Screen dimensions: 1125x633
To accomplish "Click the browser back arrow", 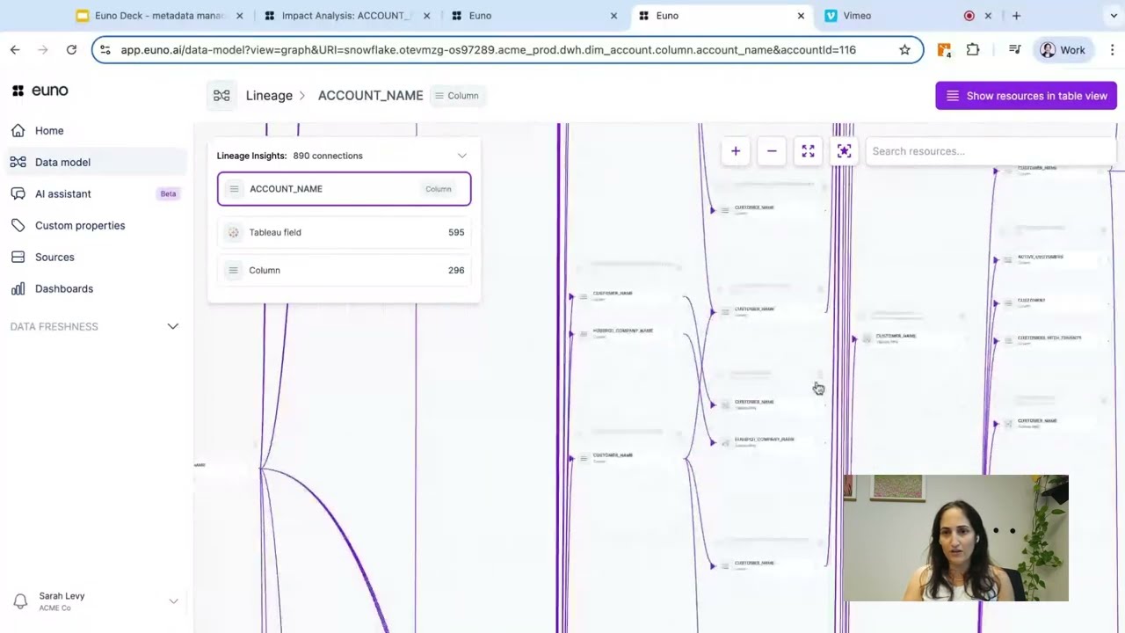I will (x=15, y=50).
